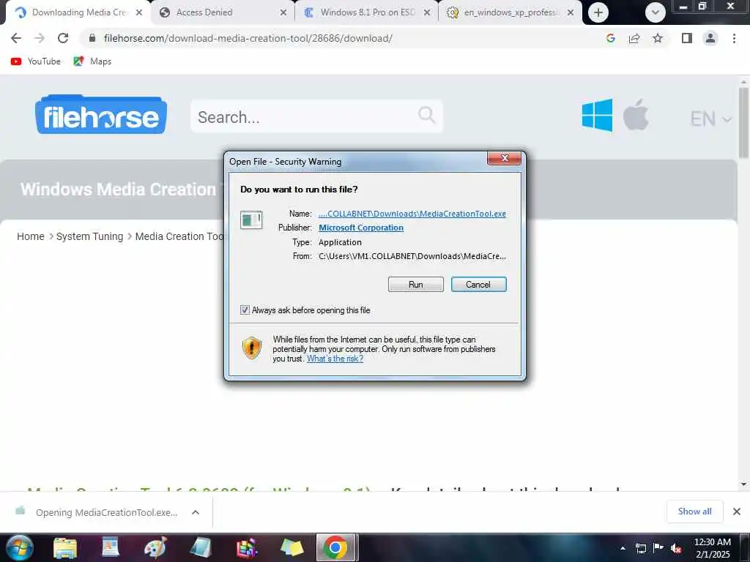Reload the current page

(x=63, y=38)
